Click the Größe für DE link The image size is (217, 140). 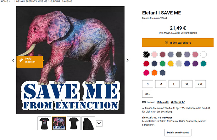tap(179, 102)
